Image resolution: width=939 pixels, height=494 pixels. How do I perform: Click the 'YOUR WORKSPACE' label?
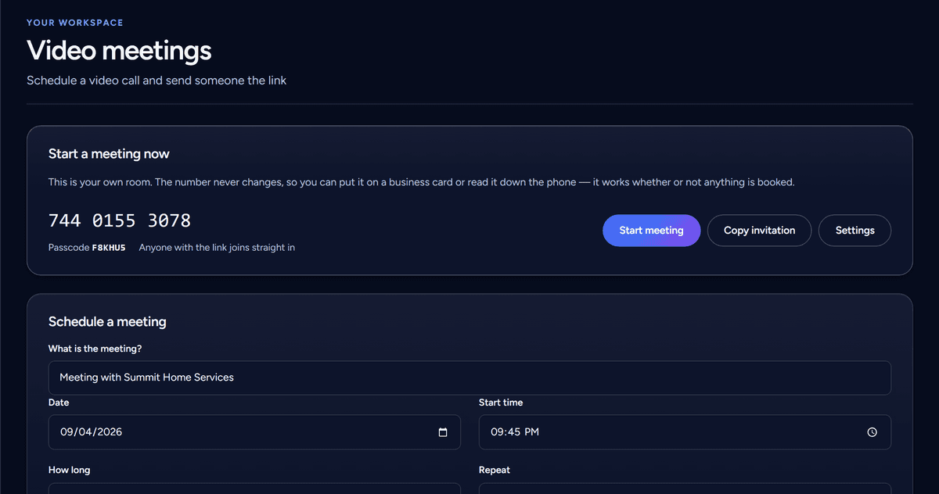[75, 23]
